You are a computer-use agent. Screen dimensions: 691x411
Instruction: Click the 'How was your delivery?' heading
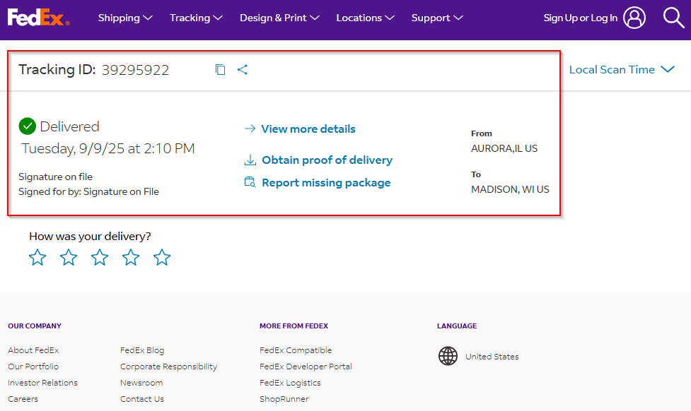click(90, 237)
